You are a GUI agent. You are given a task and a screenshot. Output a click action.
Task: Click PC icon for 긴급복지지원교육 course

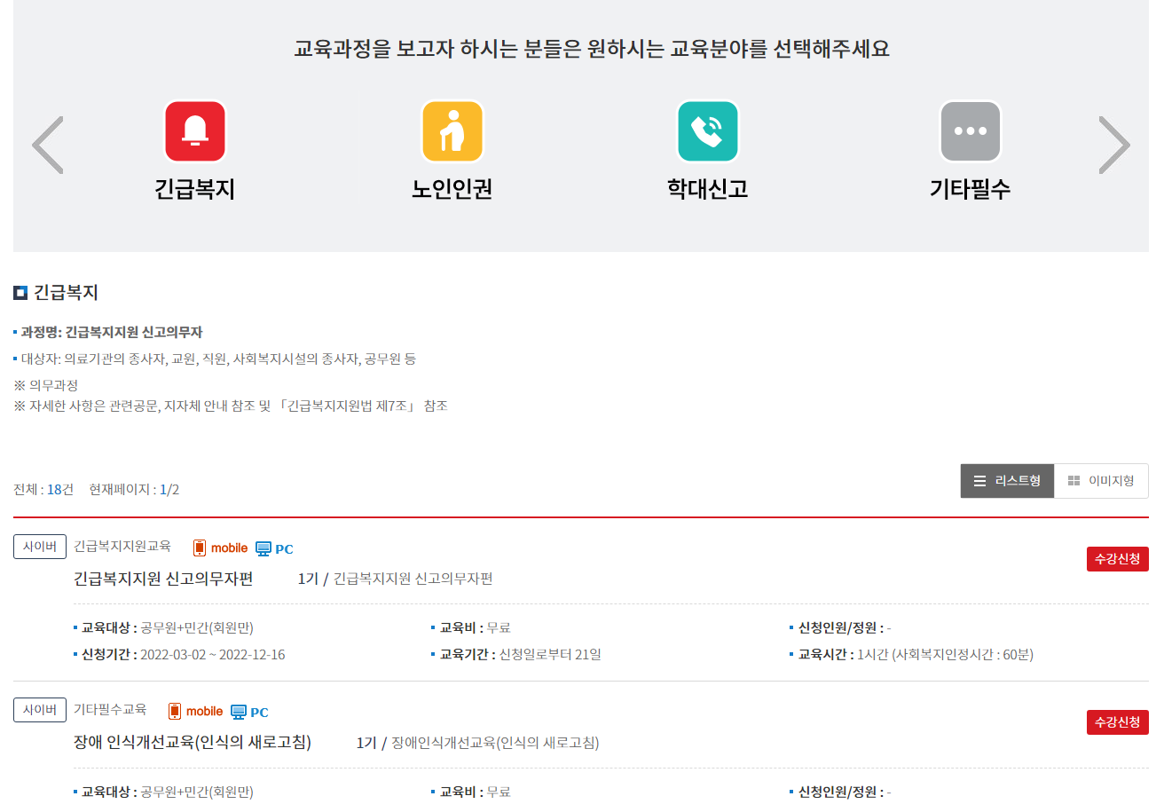274,548
